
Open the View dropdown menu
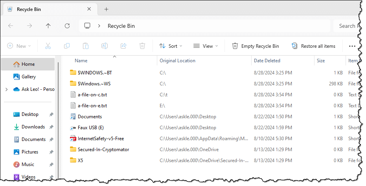(x=206, y=46)
